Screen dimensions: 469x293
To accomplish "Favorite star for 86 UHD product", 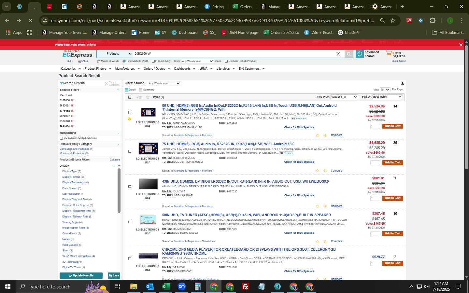I will click(317, 135).
